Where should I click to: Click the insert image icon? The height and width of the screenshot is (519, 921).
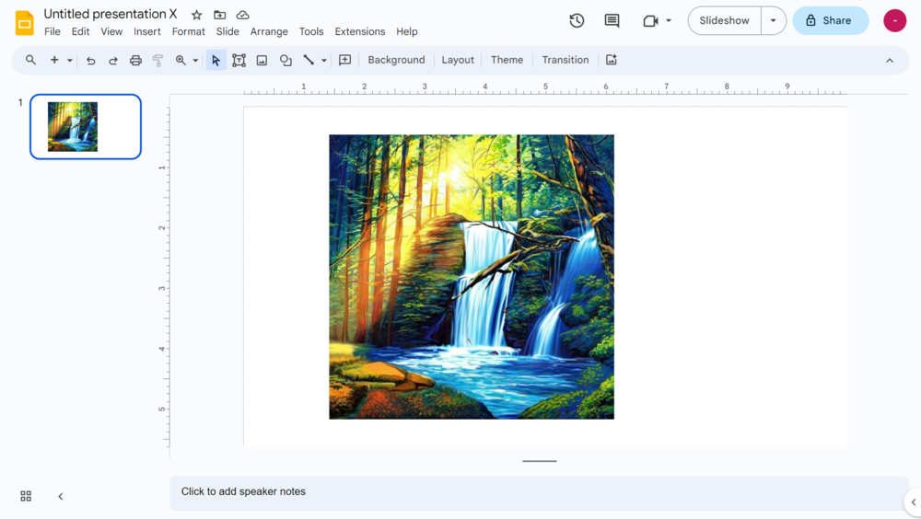coord(262,60)
